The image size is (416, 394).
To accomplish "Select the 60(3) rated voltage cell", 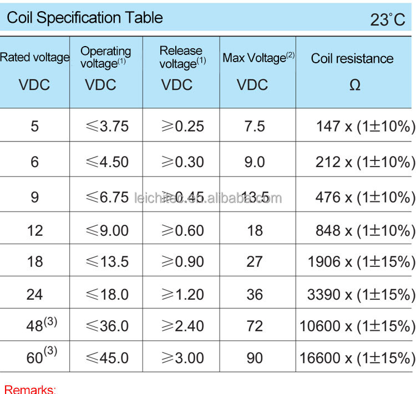I will click(x=38, y=357).
